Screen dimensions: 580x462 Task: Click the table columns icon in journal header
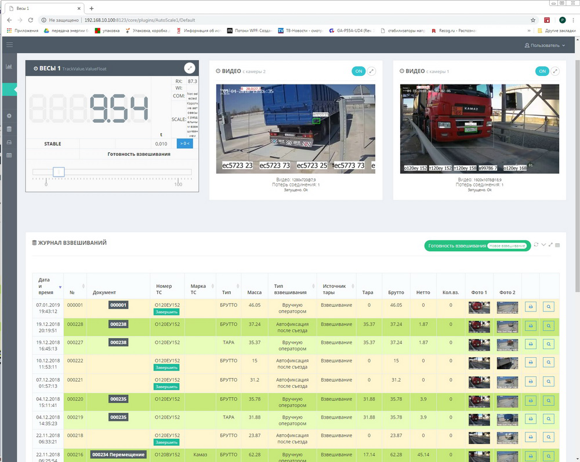pos(558,245)
